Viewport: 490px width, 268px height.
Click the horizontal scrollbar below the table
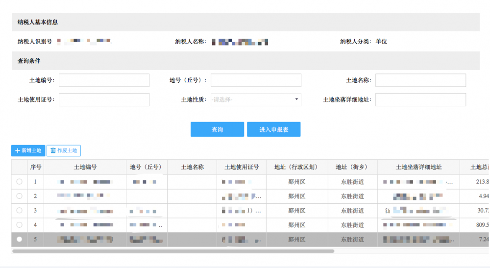tap(173, 251)
